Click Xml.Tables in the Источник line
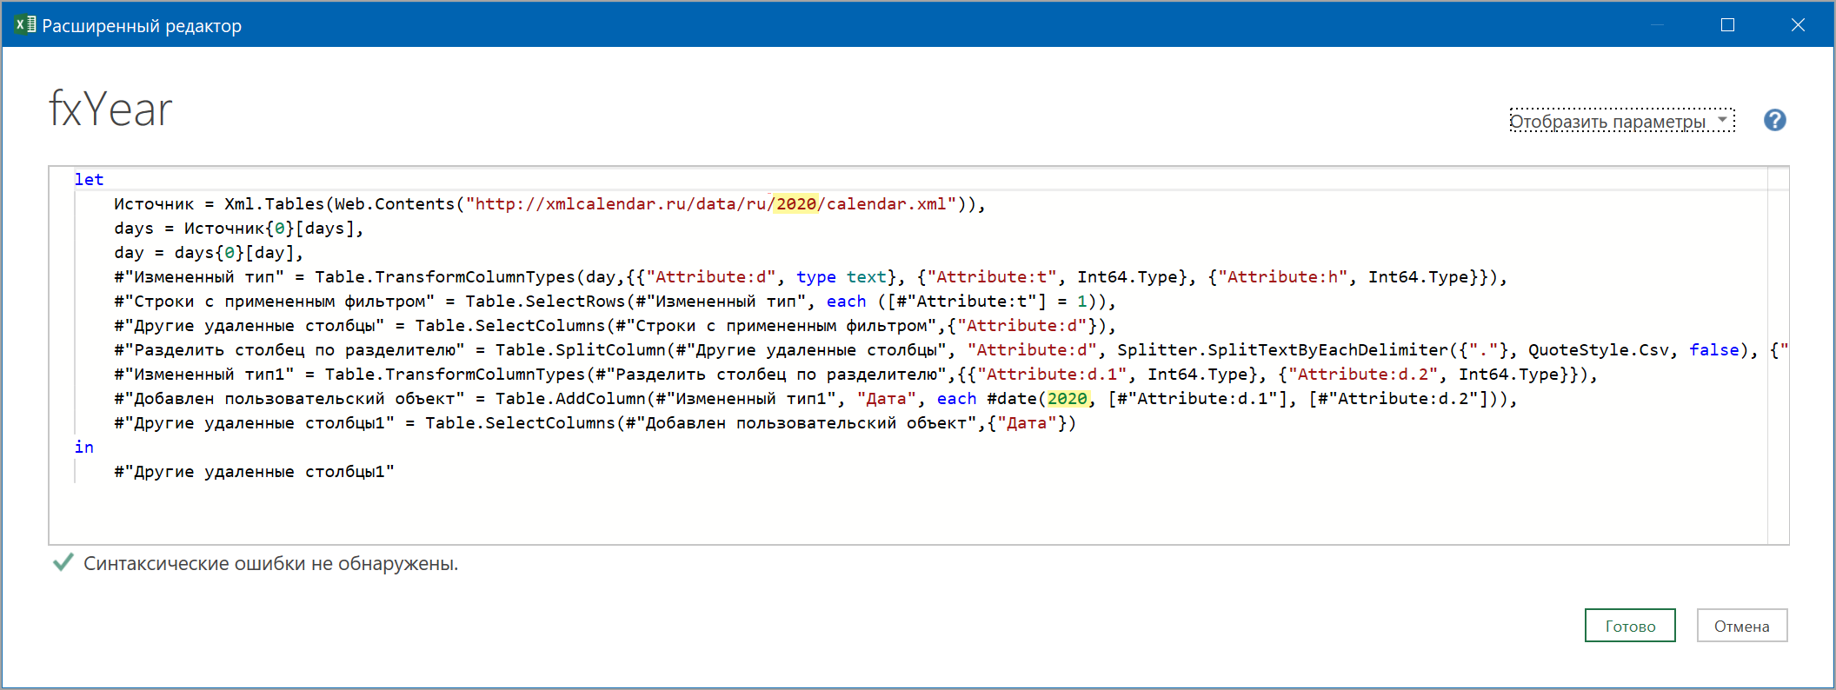The height and width of the screenshot is (690, 1836). pos(274,204)
